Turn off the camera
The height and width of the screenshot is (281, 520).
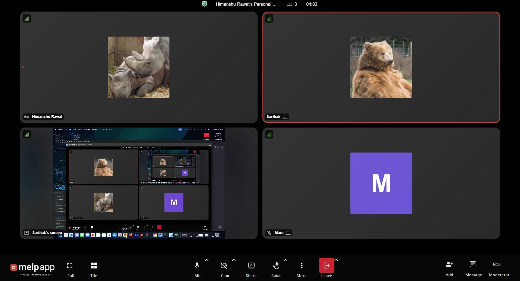[224, 266]
